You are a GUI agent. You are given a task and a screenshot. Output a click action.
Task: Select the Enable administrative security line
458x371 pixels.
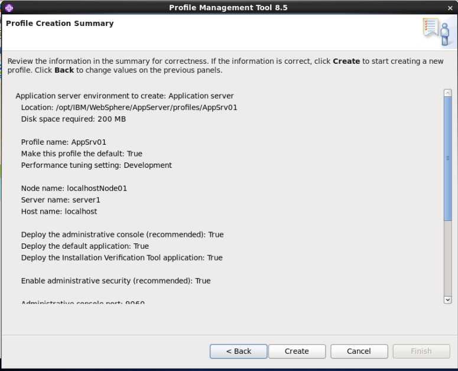(x=116, y=281)
